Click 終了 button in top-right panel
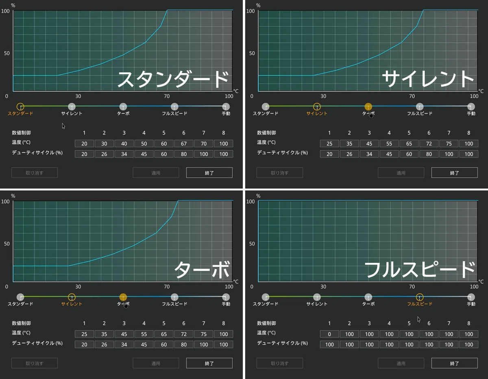 (x=455, y=173)
